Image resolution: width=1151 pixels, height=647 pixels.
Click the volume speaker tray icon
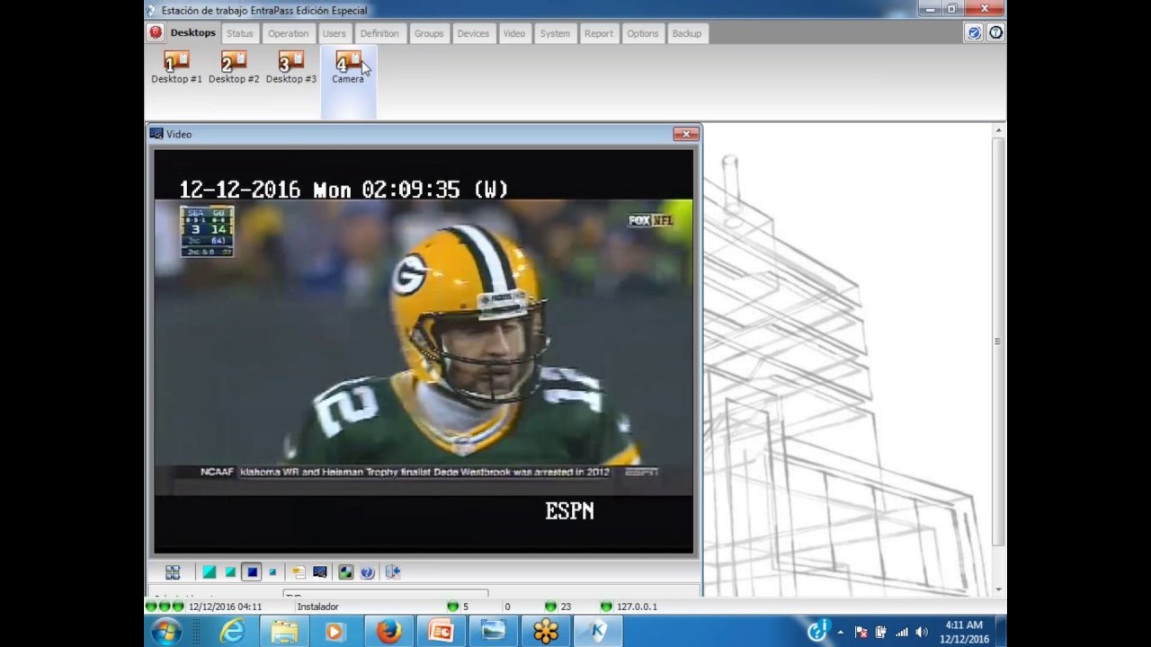click(x=921, y=633)
